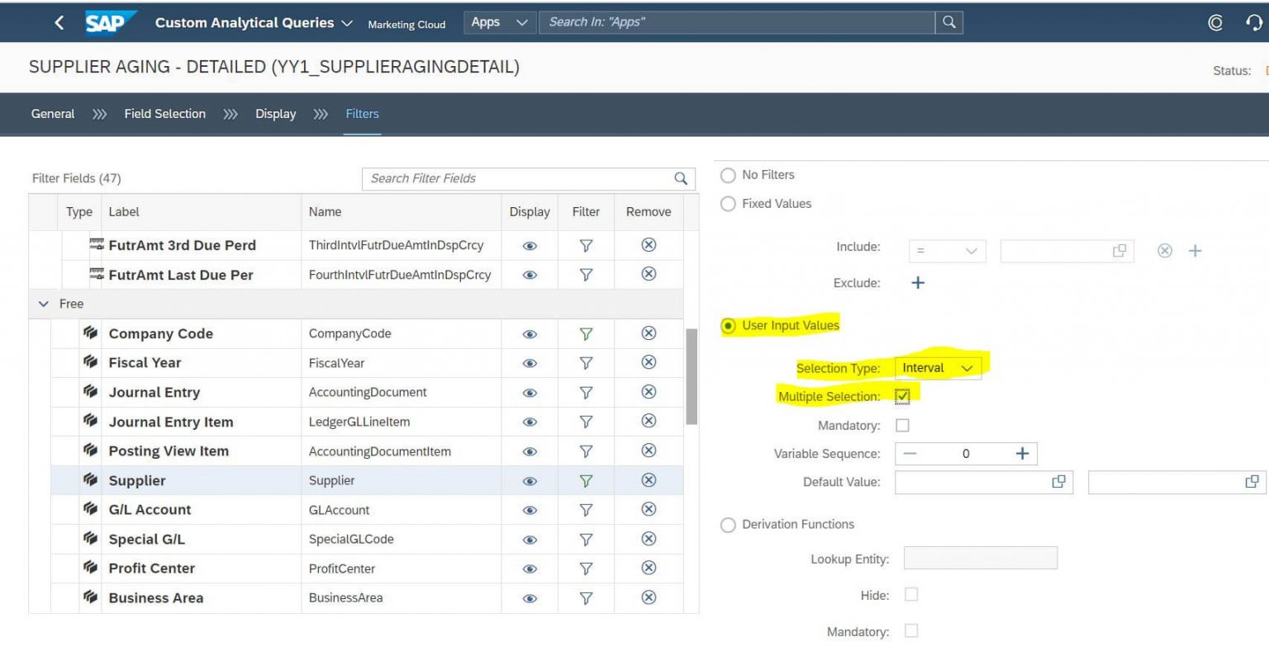Open value help for the Include condition
The height and width of the screenshot is (651, 1269).
1119,251
